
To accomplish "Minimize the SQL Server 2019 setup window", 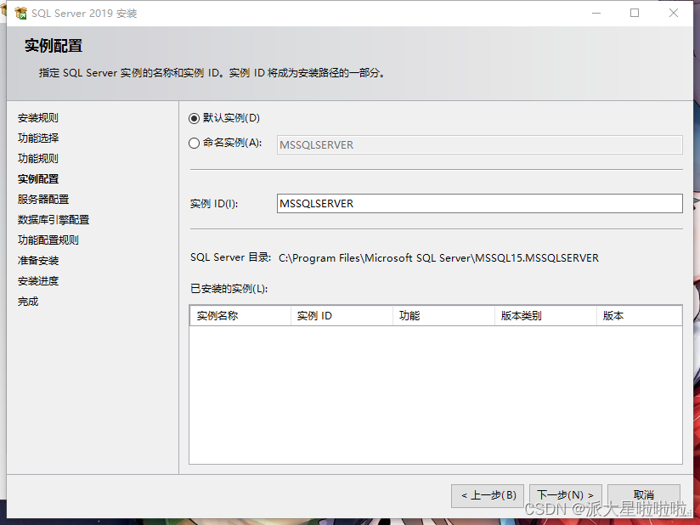I will pos(596,14).
